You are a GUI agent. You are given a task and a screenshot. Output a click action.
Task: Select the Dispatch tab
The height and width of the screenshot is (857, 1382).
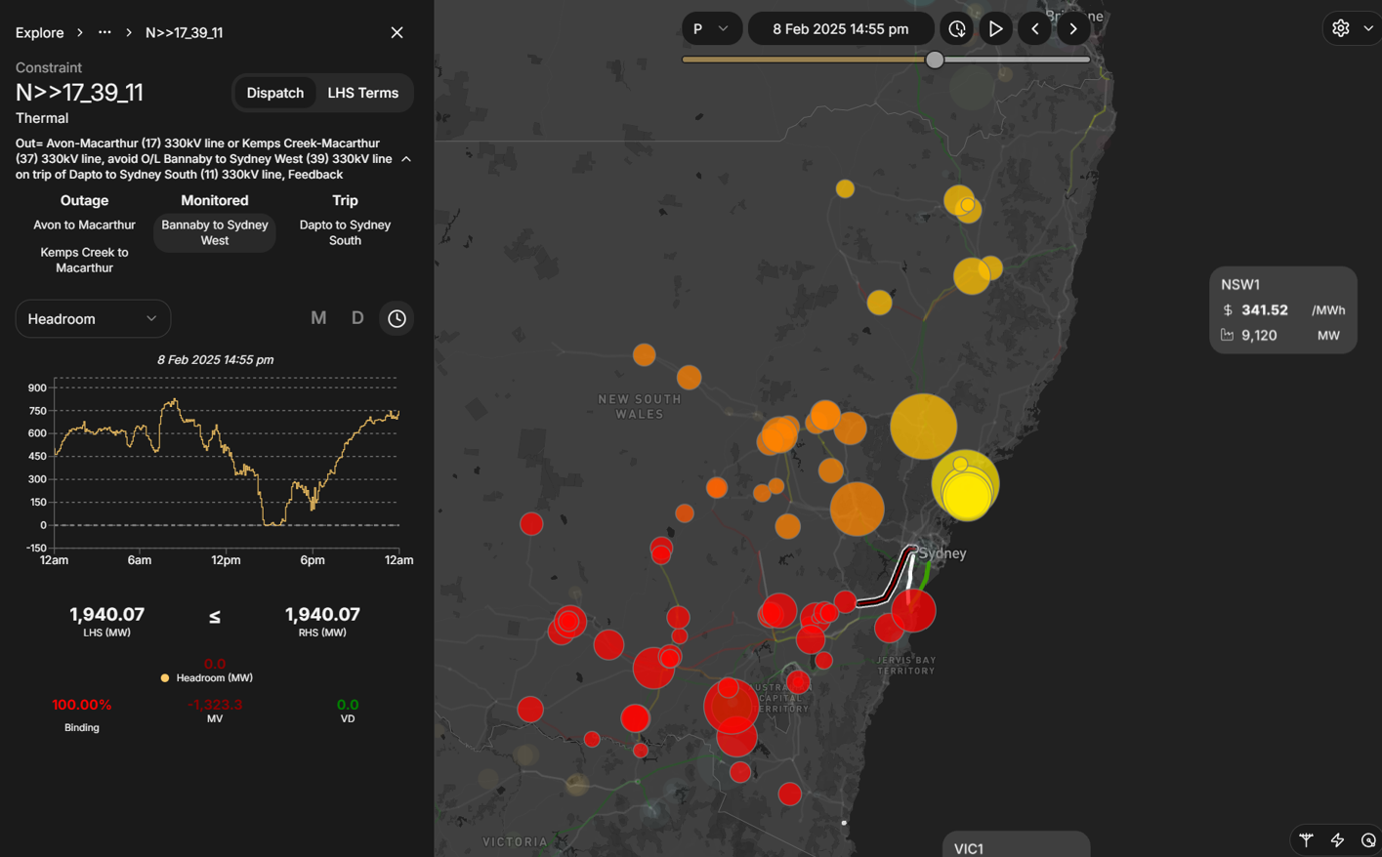(274, 93)
